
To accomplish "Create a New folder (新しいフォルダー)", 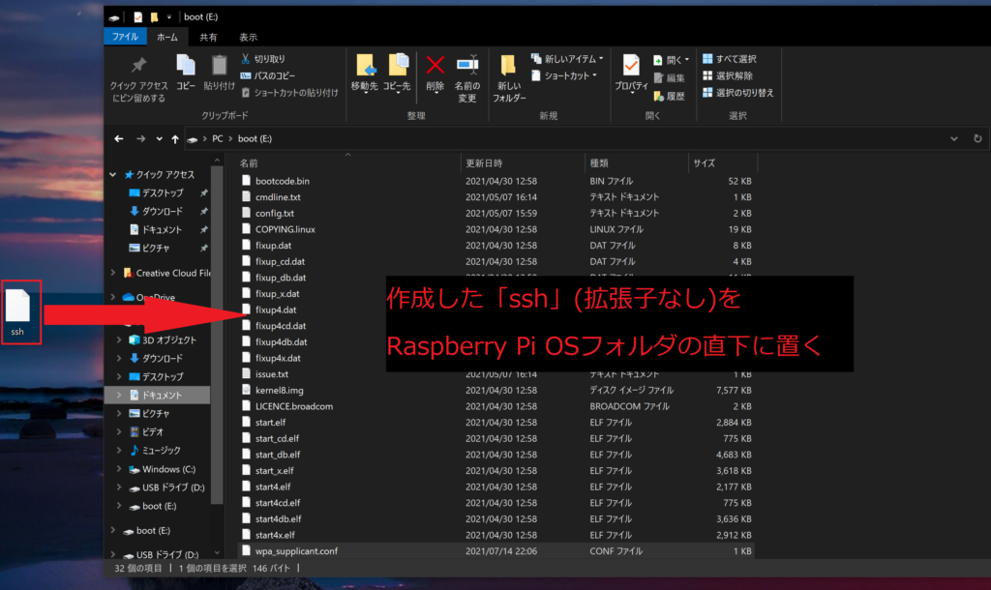I will click(509, 79).
